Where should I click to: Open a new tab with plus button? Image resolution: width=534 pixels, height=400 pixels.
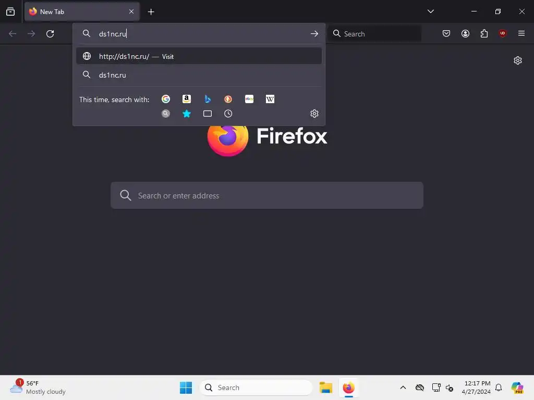tap(151, 12)
